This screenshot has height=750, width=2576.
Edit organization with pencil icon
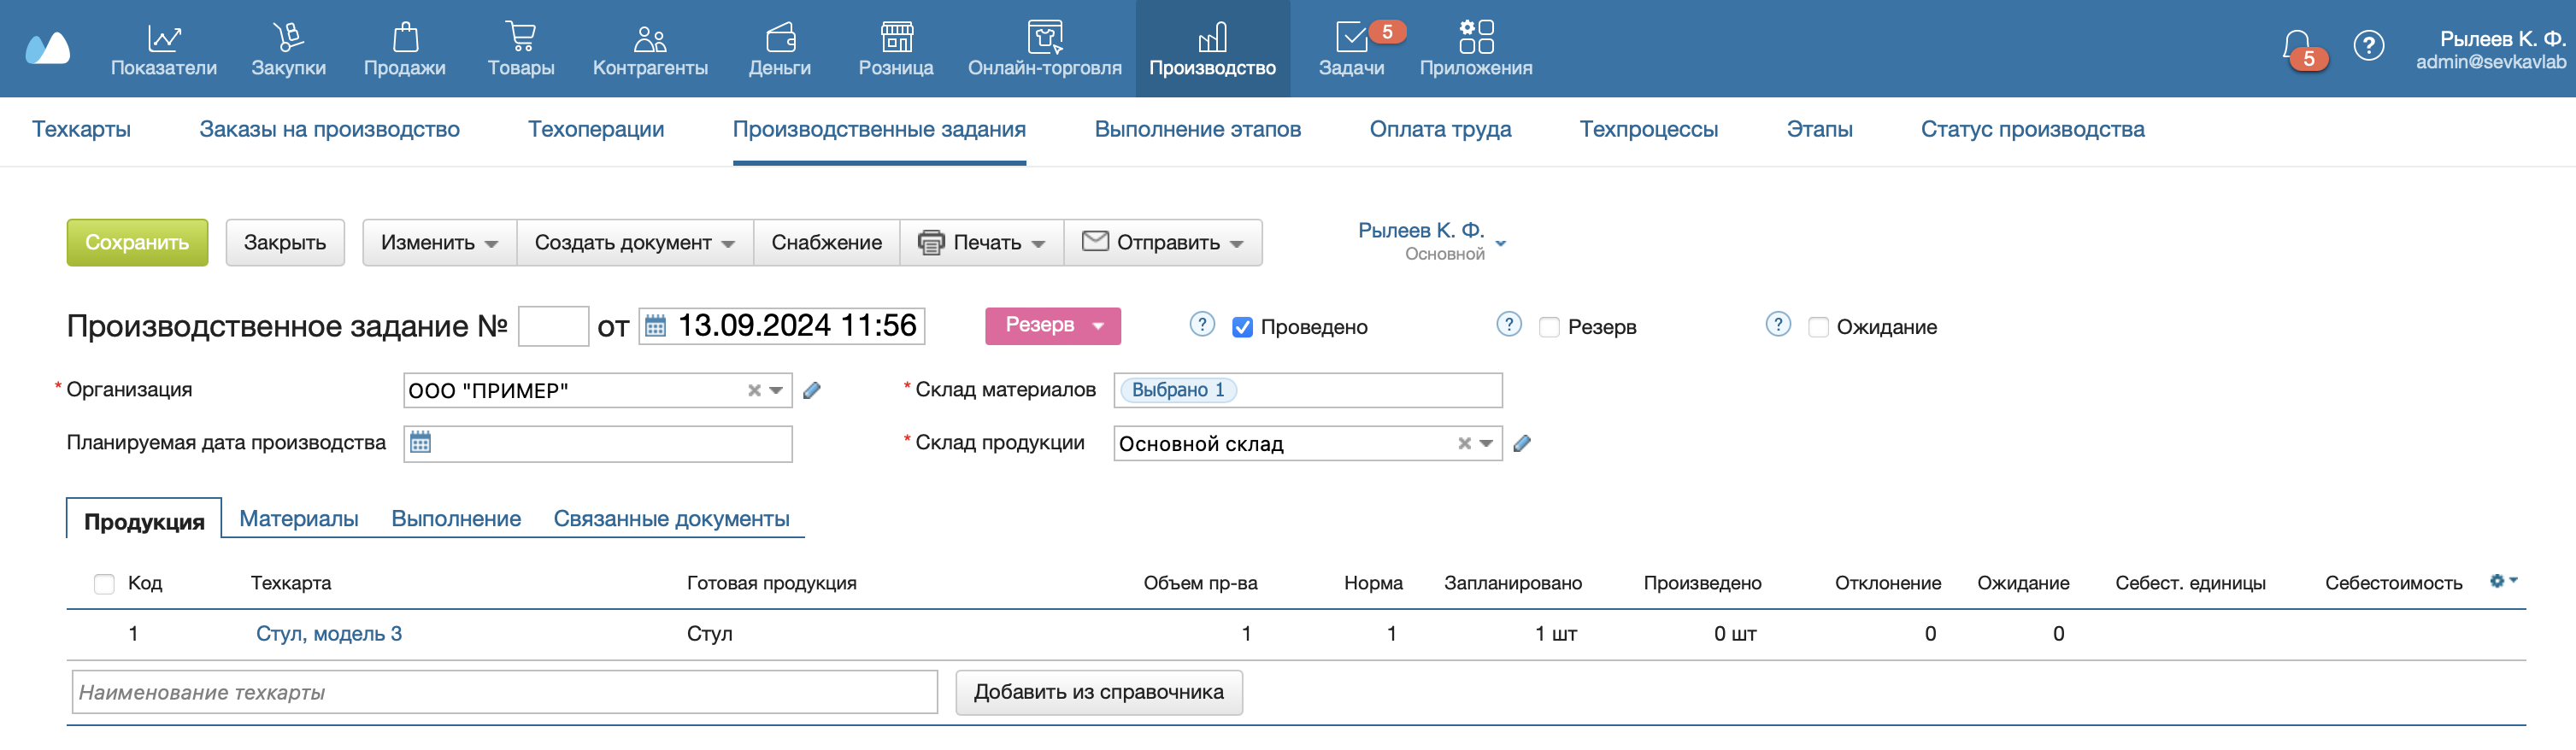tap(812, 391)
